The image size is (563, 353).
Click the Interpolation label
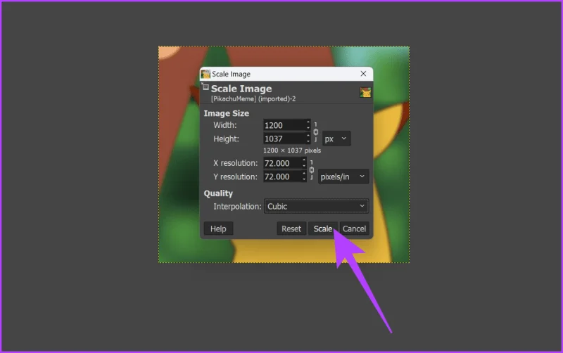click(237, 206)
